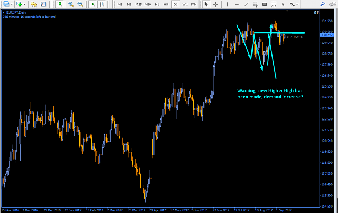Click the current price label 130.292
The height and width of the screenshot is (213, 338).
click(x=327, y=35)
